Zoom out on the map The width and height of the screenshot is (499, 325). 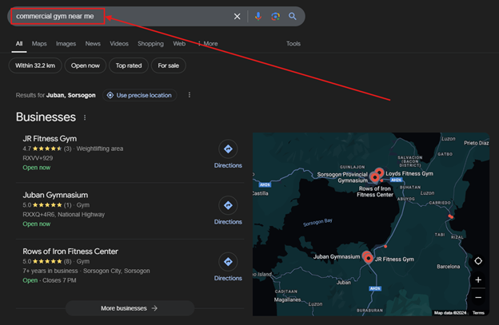(x=478, y=297)
